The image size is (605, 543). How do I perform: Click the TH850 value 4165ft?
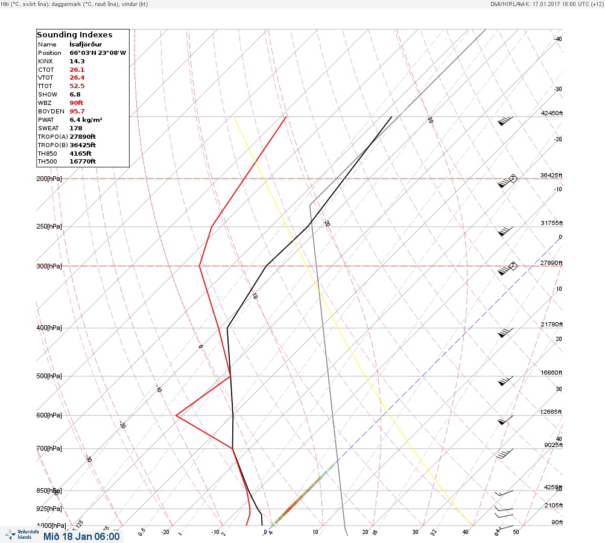click(x=81, y=154)
